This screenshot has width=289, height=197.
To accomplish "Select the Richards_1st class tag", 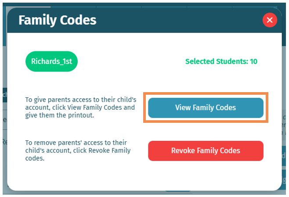I will click(51, 61).
